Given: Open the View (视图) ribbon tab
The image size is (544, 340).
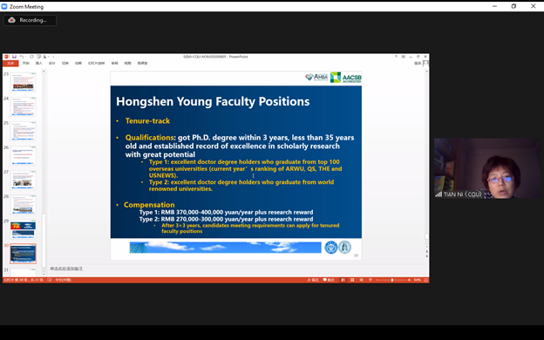Looking at the screenshot, I should (127, 63).
